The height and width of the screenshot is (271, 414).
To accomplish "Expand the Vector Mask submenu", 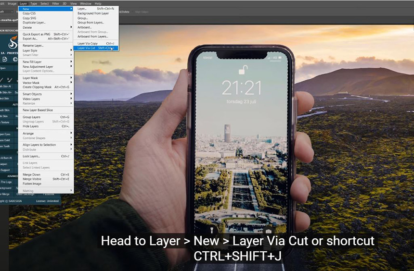I will click(46, 83).
